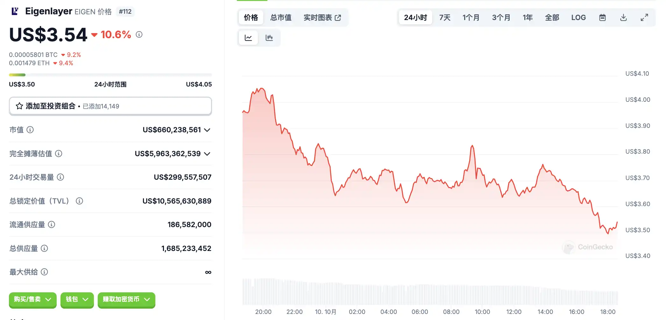This screenshot has height=320, width=666.
Task: Open the 实时图表 external chart tab
Action: (322, 17)
